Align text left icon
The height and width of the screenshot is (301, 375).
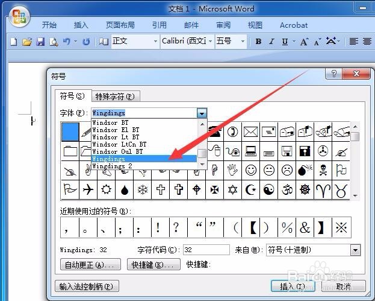[x=354, y=42]
